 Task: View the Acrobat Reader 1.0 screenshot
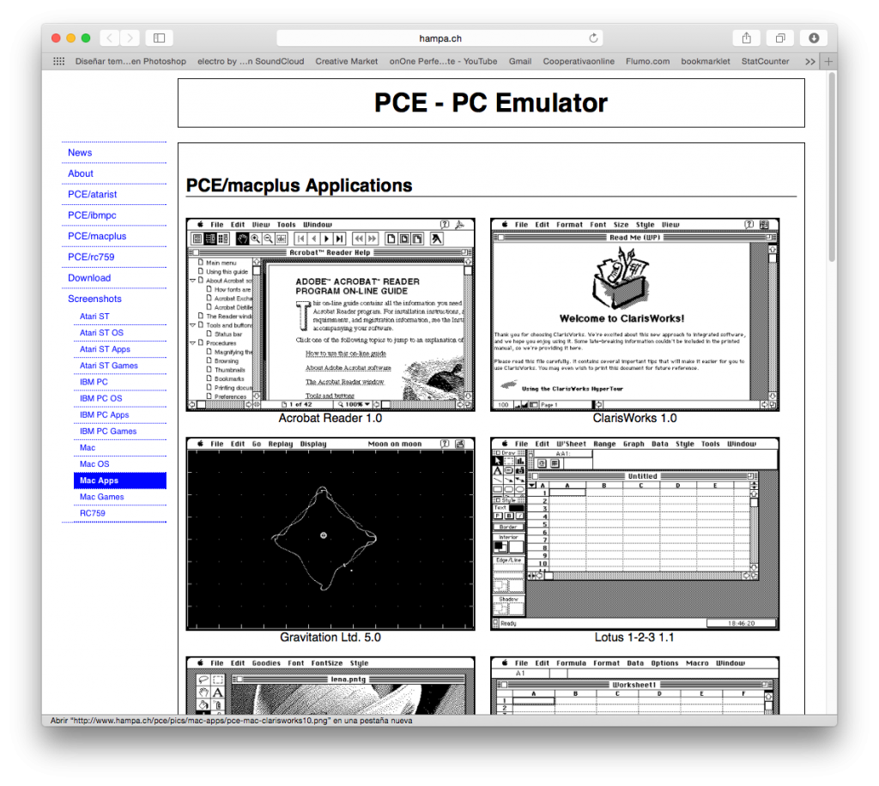pos(330,313)
